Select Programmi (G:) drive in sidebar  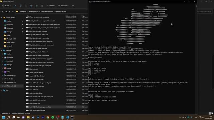[11, 82]
